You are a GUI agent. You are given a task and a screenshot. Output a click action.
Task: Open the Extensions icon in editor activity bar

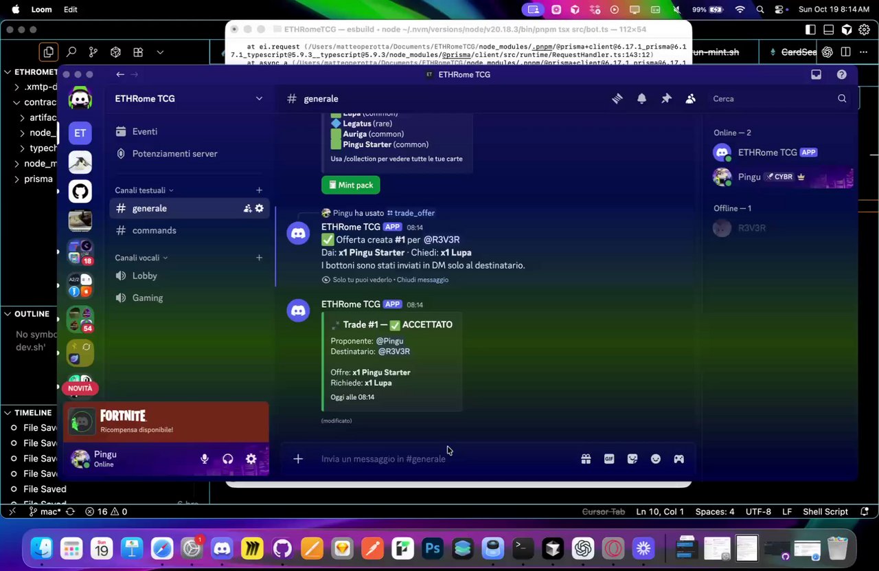138,52
